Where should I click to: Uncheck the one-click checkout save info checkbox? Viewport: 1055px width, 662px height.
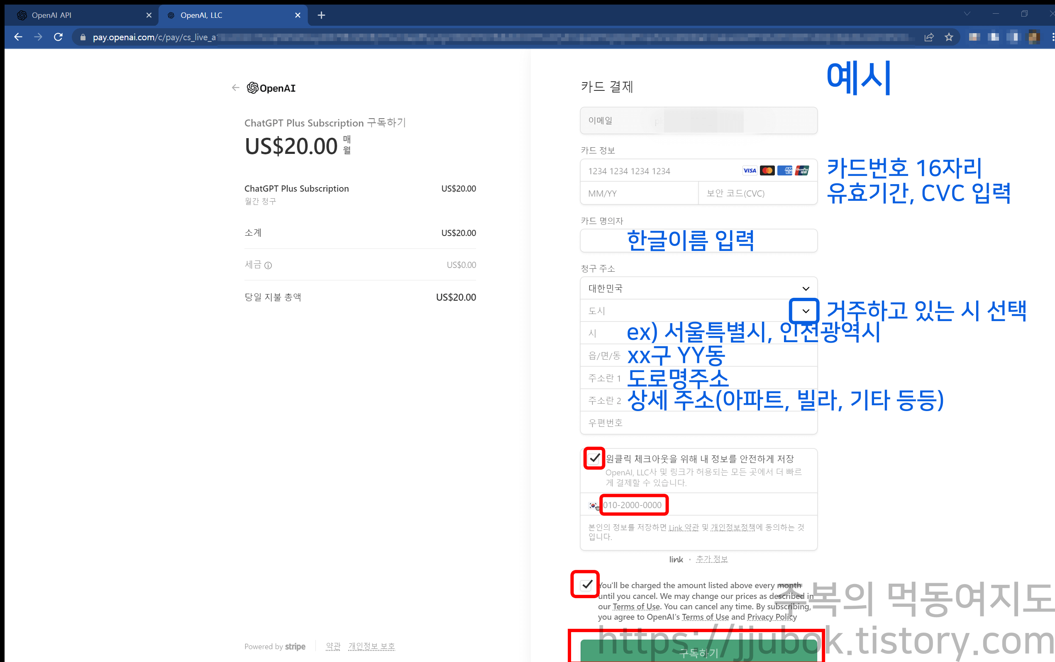[594, 459]
